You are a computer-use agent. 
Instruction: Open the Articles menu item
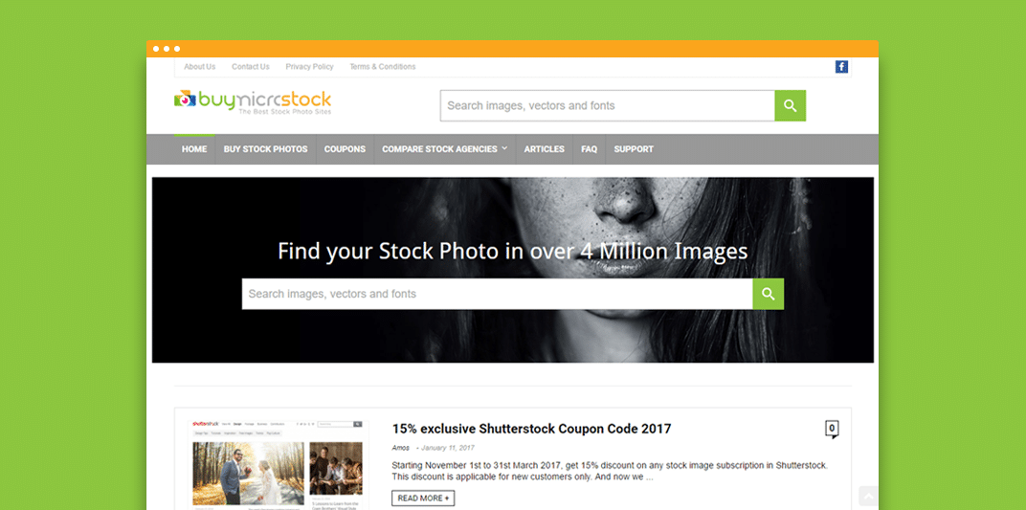[544, 149]
